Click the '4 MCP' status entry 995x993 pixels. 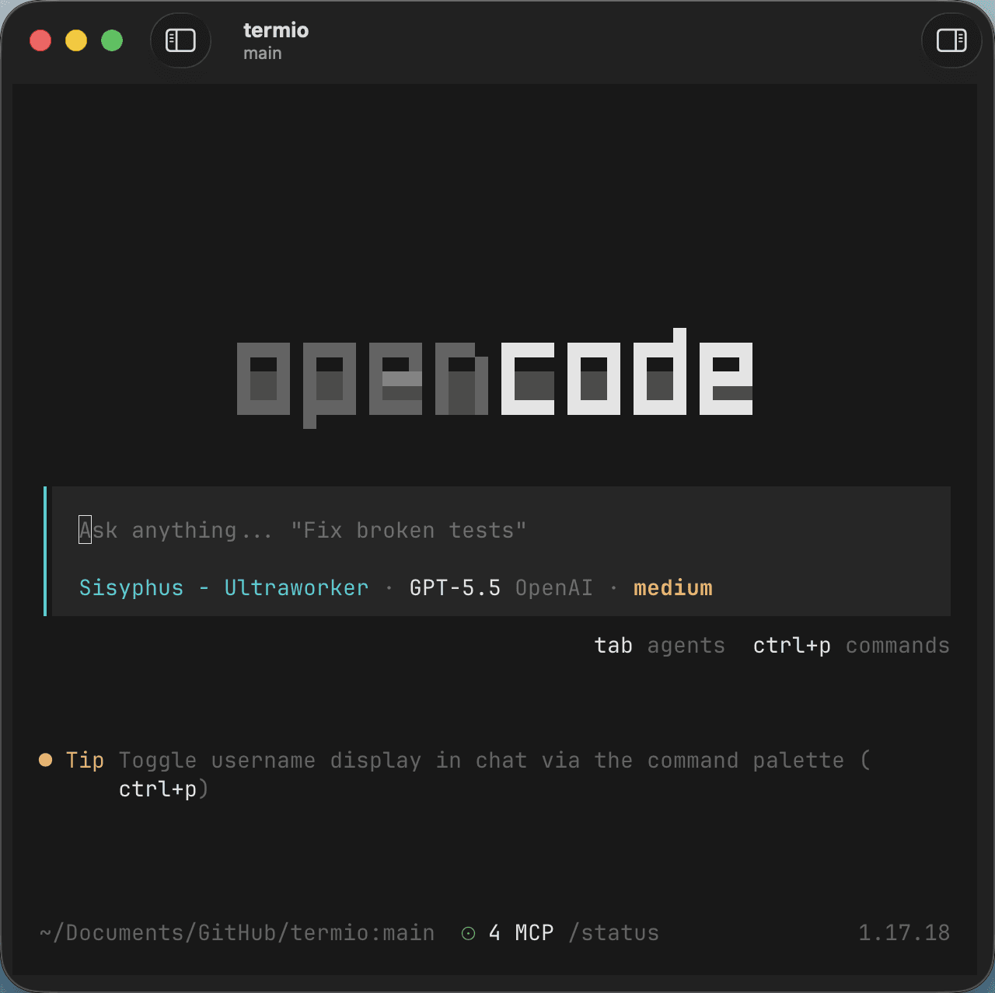(522, 933)
